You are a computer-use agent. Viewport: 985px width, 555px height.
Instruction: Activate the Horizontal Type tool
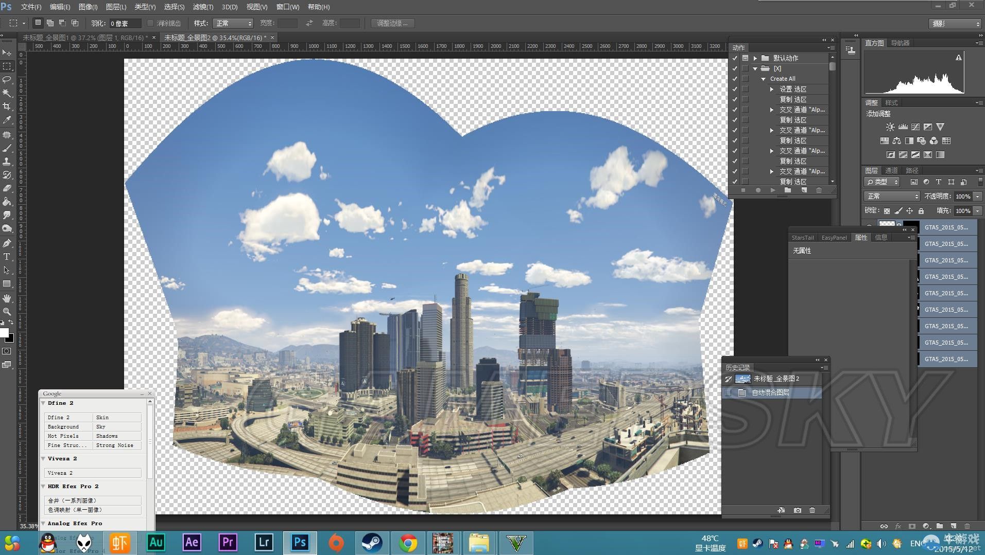click(7, 257)
